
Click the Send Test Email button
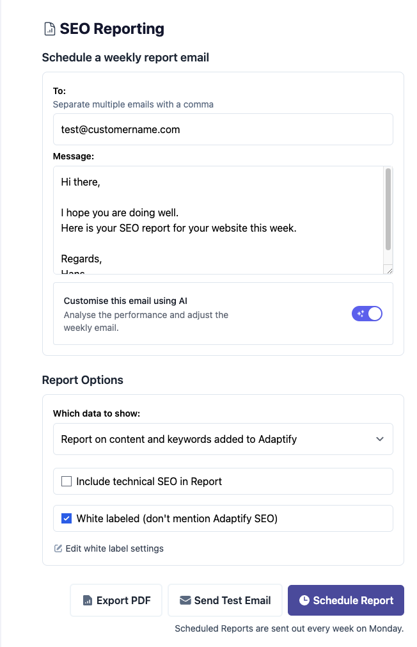tap(224, 600)
